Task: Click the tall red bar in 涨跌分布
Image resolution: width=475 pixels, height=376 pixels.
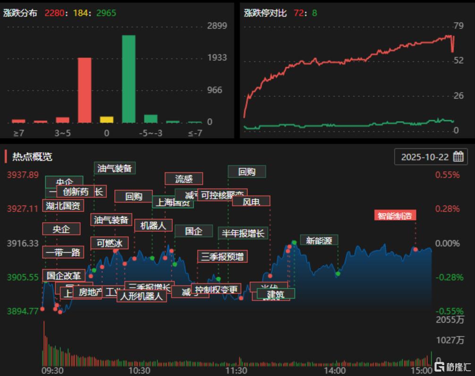Action: 85,90
